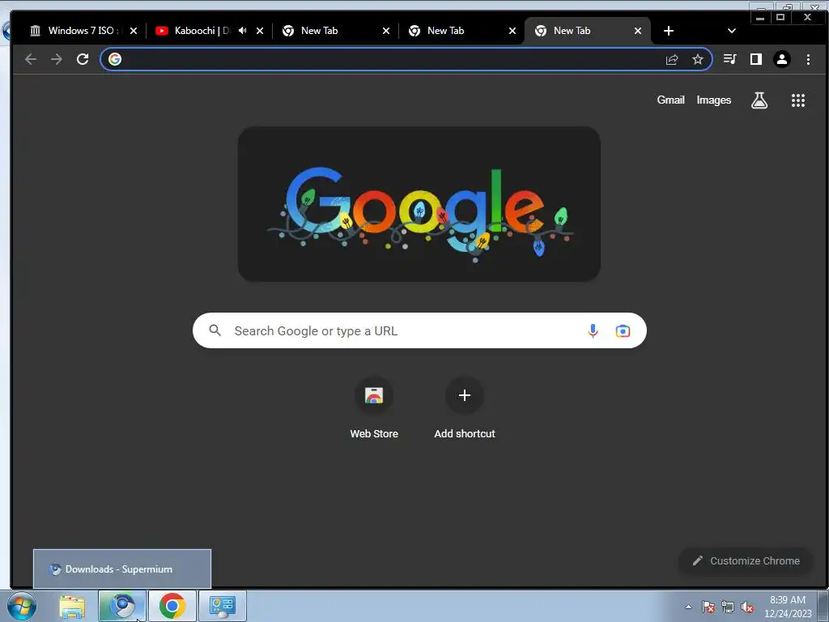Open the three-dot Chrome menu

point(808,59)
